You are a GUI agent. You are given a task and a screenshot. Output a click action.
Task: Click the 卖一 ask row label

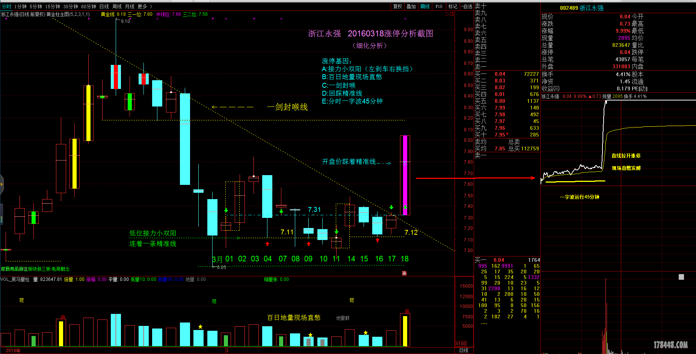[480, 67]
